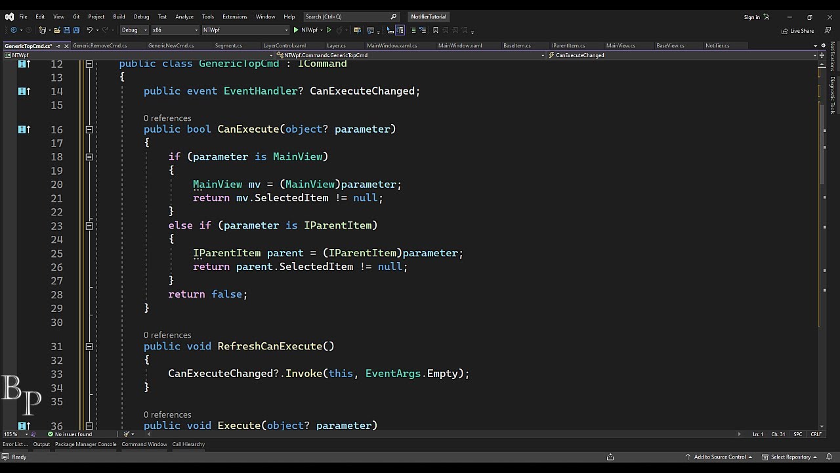The width and height of the screenshot is (840, 473).
Task: Collapse RefreshCanExecute method at line 31
Action: pyautogui.click(x=89, y=346)
